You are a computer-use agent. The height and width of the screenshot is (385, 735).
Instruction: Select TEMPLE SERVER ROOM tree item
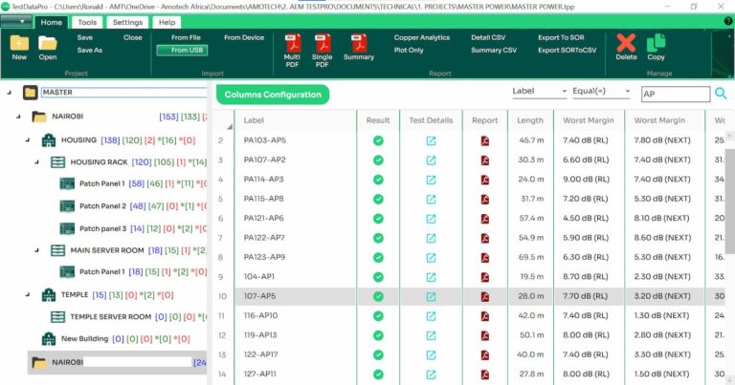click(x=111, y=317)
